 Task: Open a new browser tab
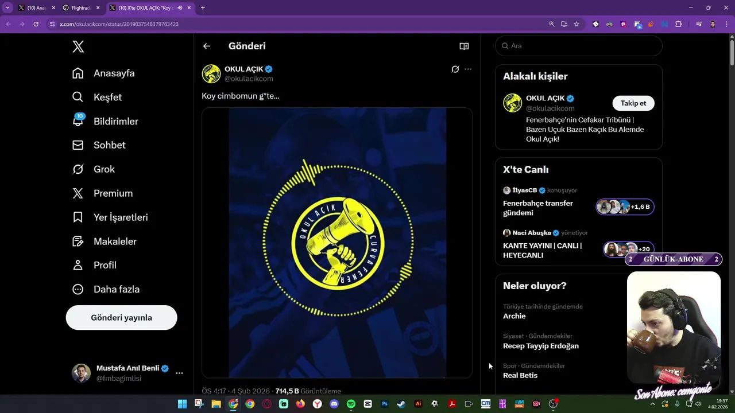pyautogui.click(x=203, y=8)
